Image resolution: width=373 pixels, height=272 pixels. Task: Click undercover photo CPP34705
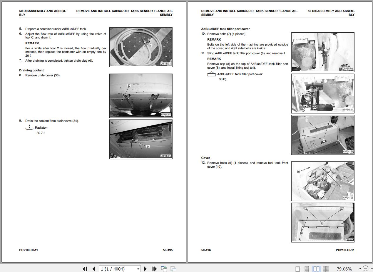pos(141,95)
